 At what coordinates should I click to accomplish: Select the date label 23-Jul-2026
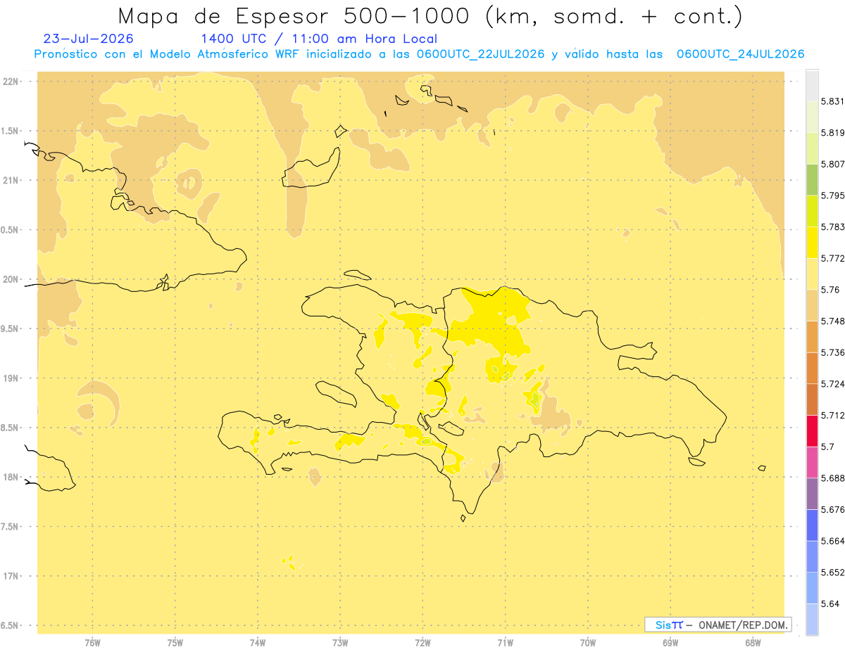tap(88, 39)
